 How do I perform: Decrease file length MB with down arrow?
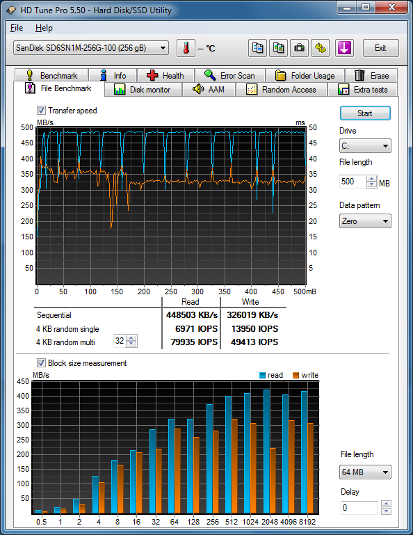click(x=372, y=184)
